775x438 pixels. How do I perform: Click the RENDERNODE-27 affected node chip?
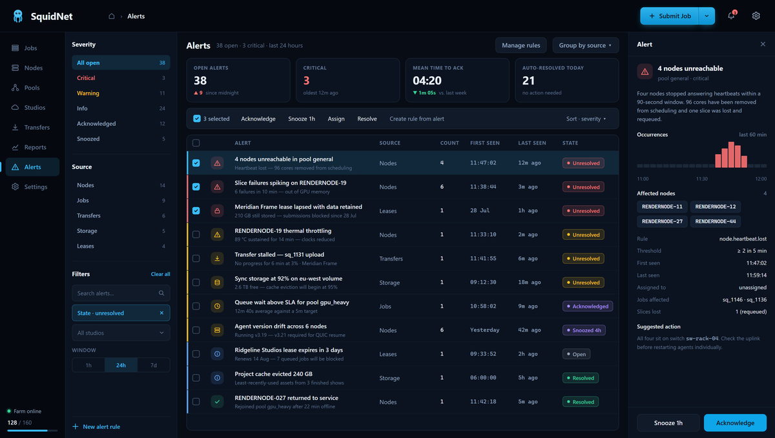[x=663, y=221]
